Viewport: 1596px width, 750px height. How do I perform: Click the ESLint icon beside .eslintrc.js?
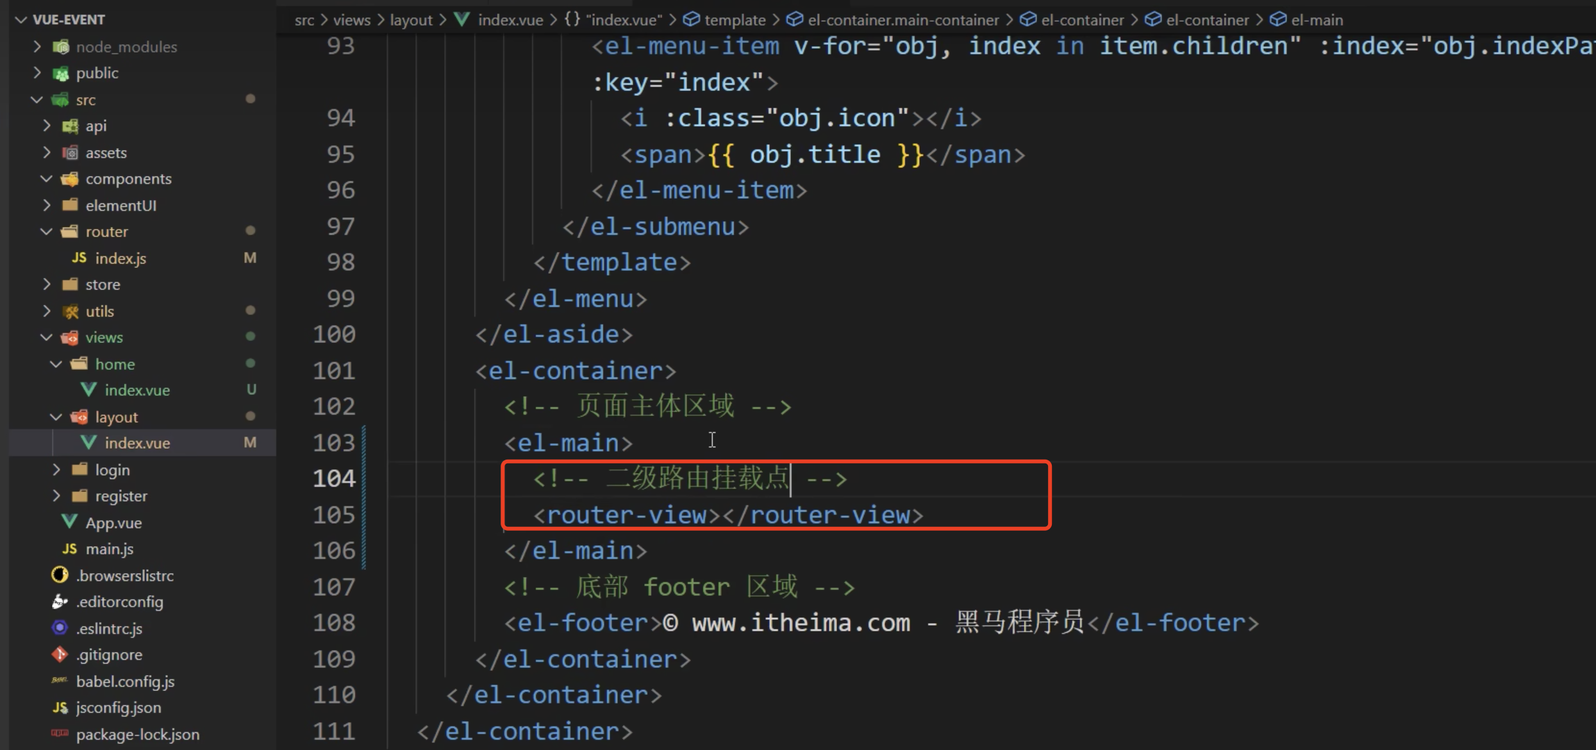60,628
